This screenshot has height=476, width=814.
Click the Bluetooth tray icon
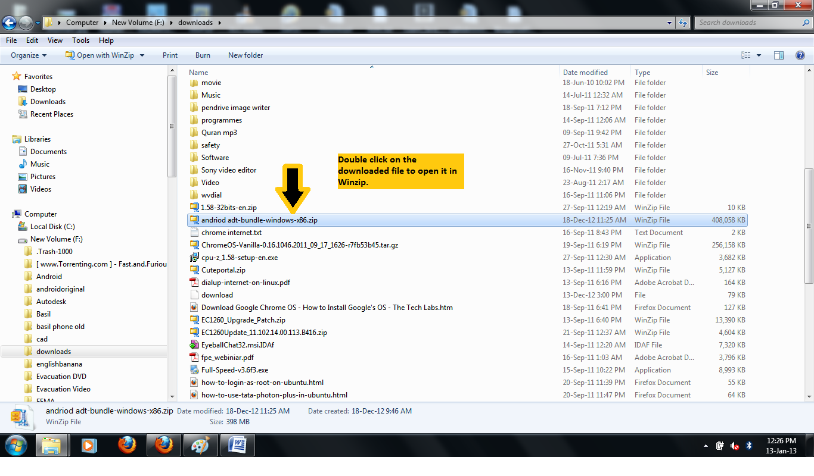click(749, 446)
